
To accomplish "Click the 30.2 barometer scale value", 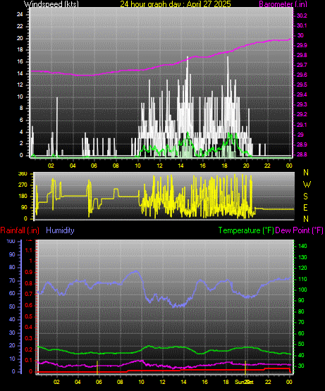I will pos(302,15).
